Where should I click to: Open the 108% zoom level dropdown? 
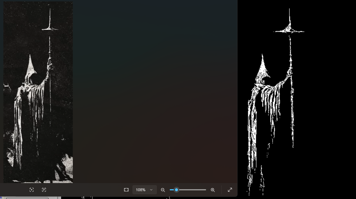click(x=145, y=190)
